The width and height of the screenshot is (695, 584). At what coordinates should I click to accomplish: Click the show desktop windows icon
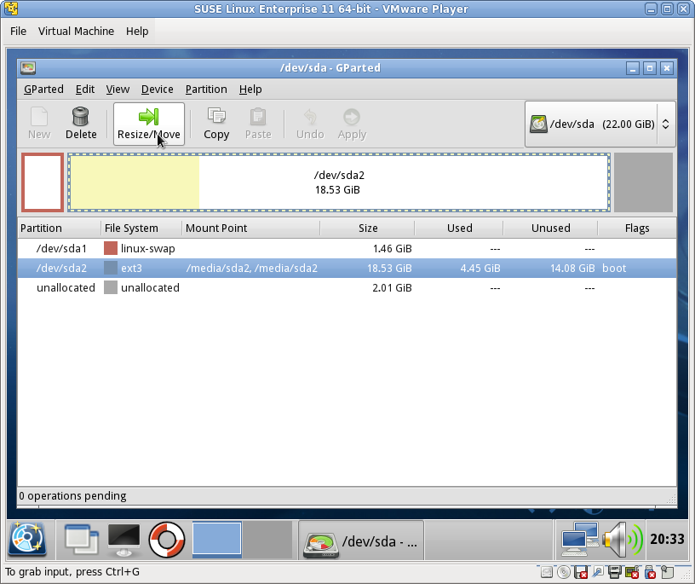coord(81,539)
